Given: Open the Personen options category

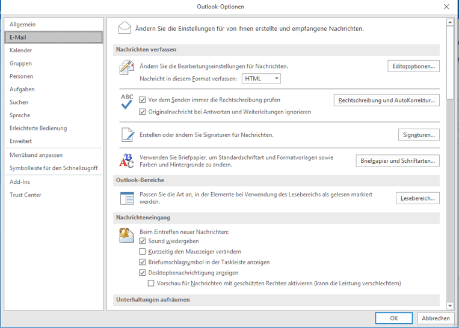Looking at the screenshot, I should [x=54, y=76].
